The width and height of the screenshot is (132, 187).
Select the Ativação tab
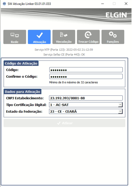pos(39,37)
